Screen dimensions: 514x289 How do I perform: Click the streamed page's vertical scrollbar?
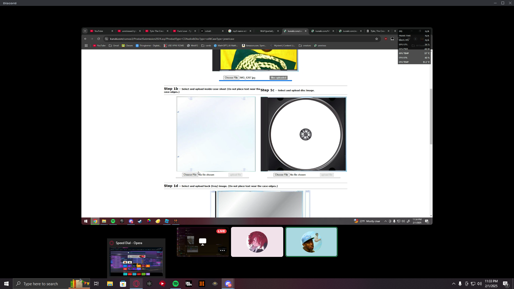click(431, 116)
